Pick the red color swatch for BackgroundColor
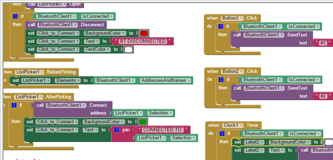Screen dimensions: 333x160 [x=144, y=33]
